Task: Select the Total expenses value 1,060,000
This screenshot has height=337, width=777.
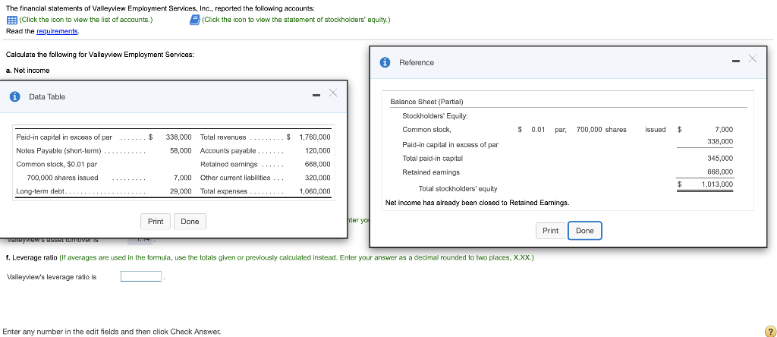Action: (315, 191)
